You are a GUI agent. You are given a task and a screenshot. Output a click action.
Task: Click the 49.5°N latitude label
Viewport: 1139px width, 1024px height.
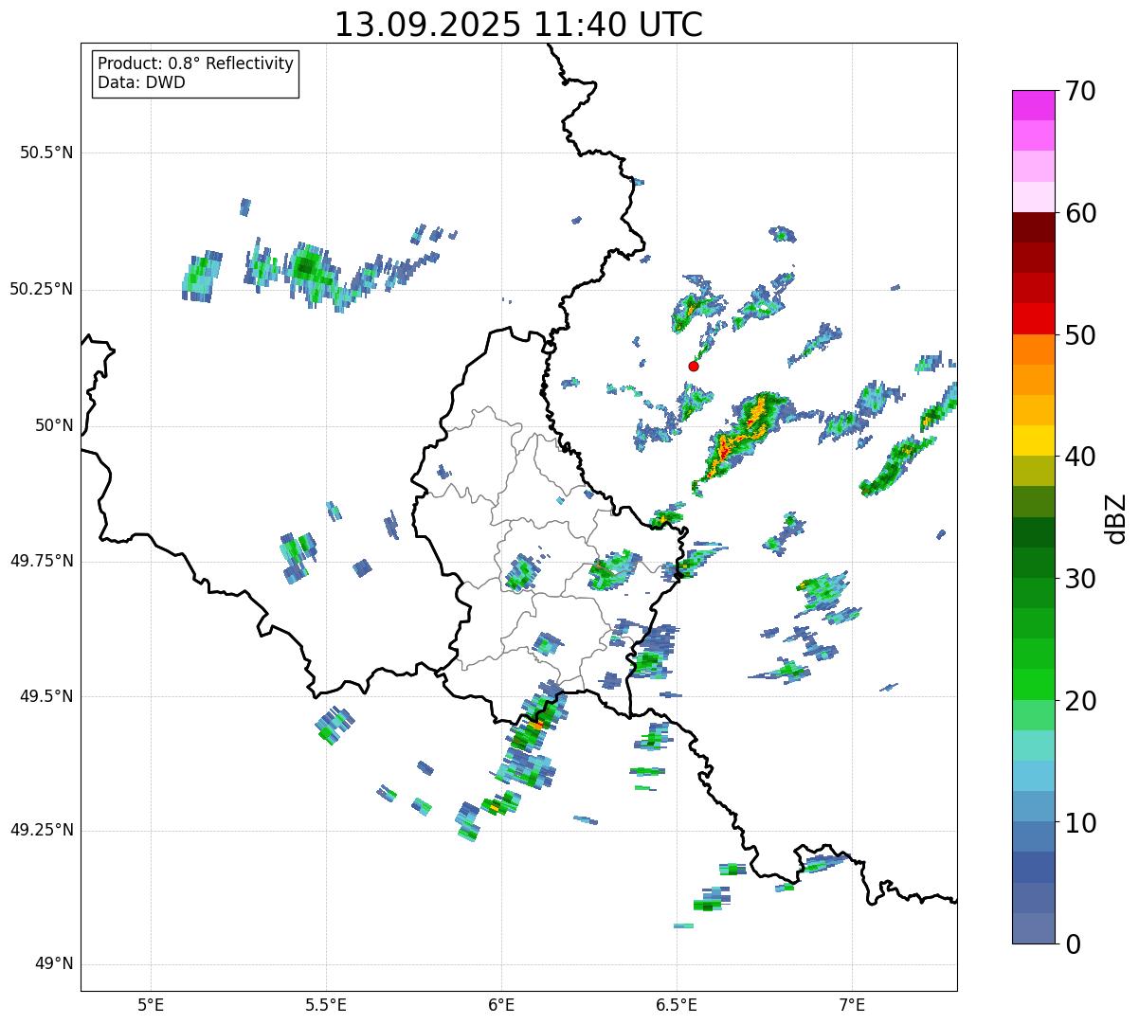click(x=46, y=696)
